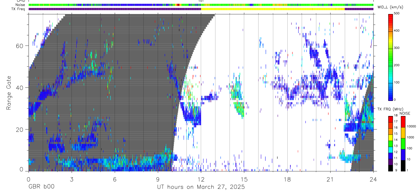Click the red top segment of TX FRQ legend
Image resolution: width=420 pixels, height=194 pixels.
coord(391,119)
